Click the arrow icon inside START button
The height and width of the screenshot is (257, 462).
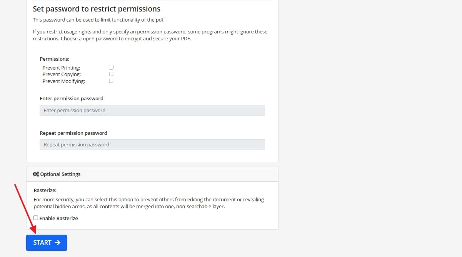58,242
